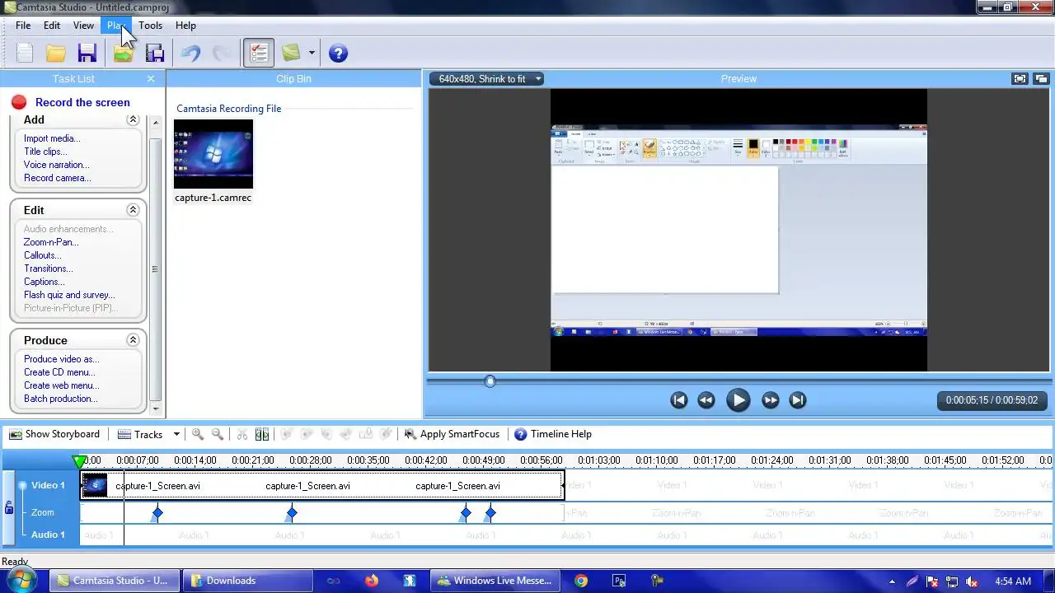Collapse the Add section
This screenshot has height=593, width=1055.
133,119
